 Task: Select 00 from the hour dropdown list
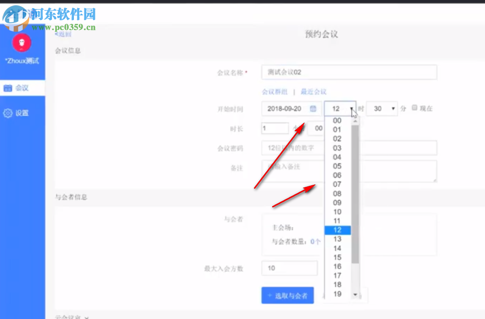tap(337, 120)
